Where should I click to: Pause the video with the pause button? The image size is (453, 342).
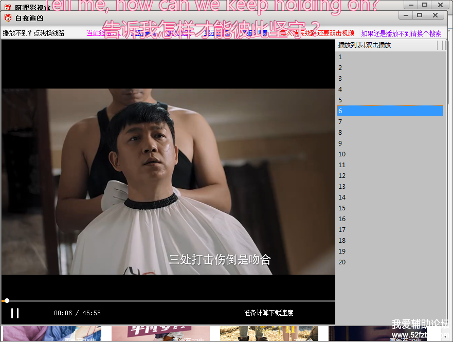[x=15, y=313]
